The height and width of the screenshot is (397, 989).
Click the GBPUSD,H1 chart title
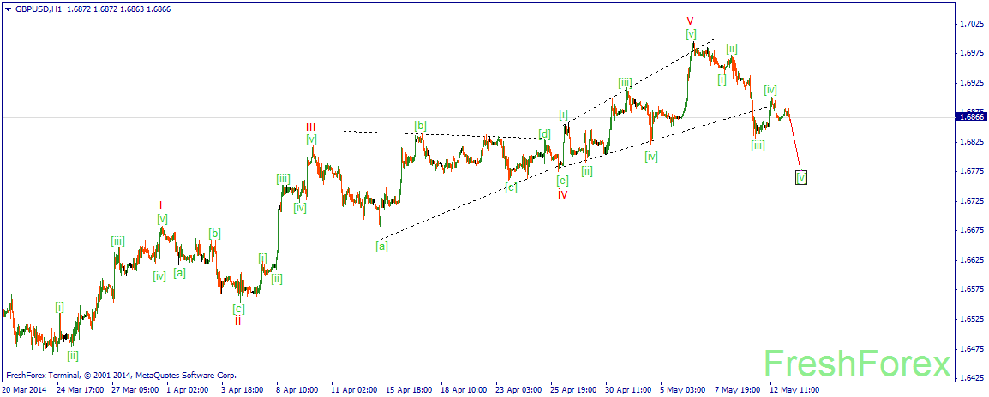[x=38, y=9]
